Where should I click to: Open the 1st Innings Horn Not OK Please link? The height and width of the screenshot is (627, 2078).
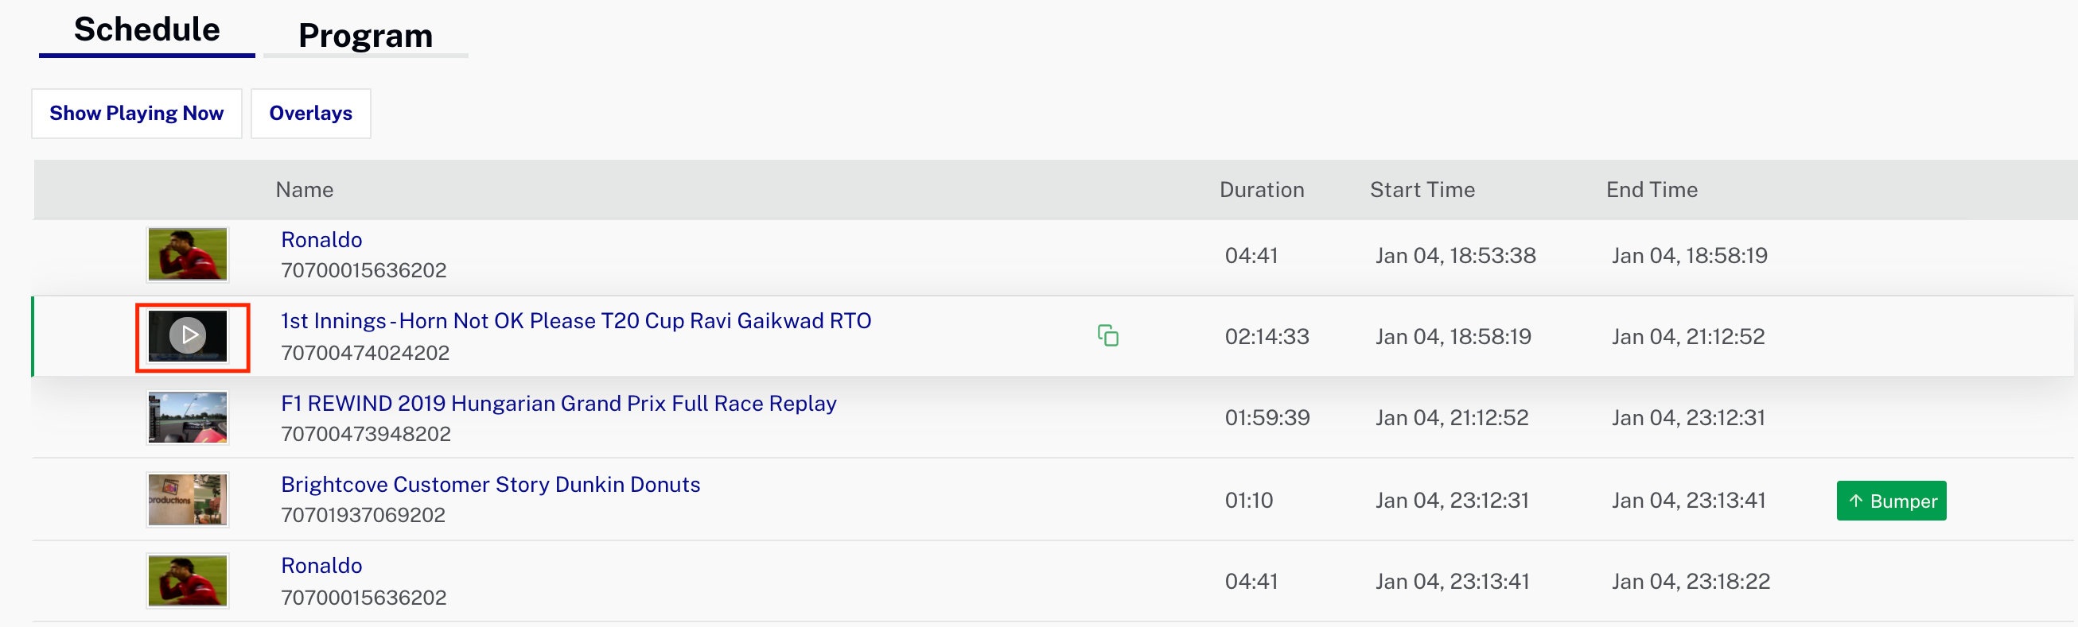[576, 321]
